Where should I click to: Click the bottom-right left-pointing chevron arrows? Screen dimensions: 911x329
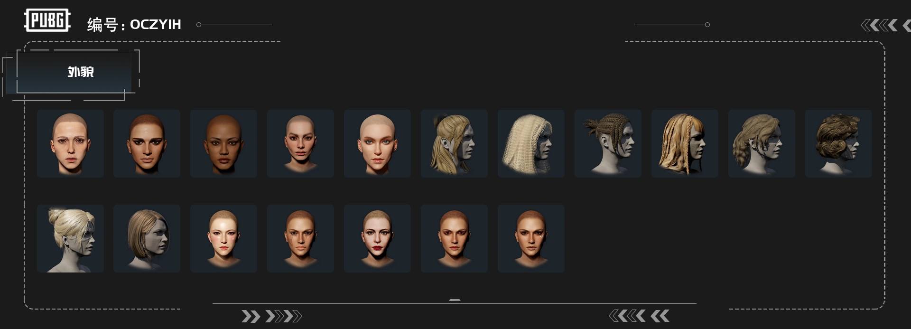[639, 316]
